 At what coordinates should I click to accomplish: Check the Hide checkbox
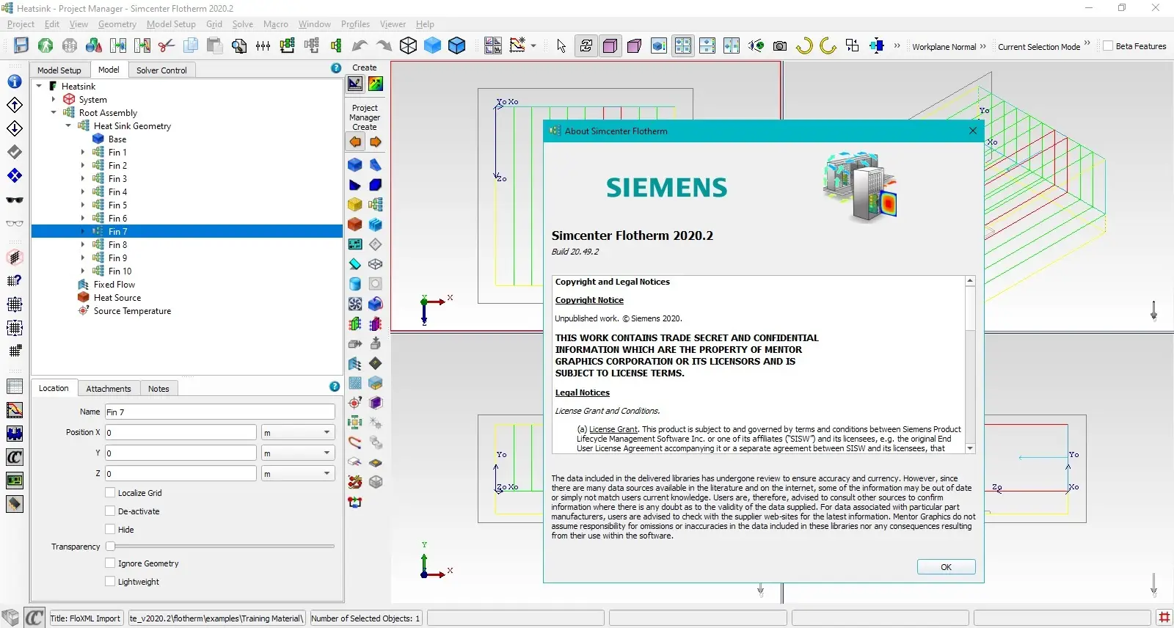(x=110, y=529)
